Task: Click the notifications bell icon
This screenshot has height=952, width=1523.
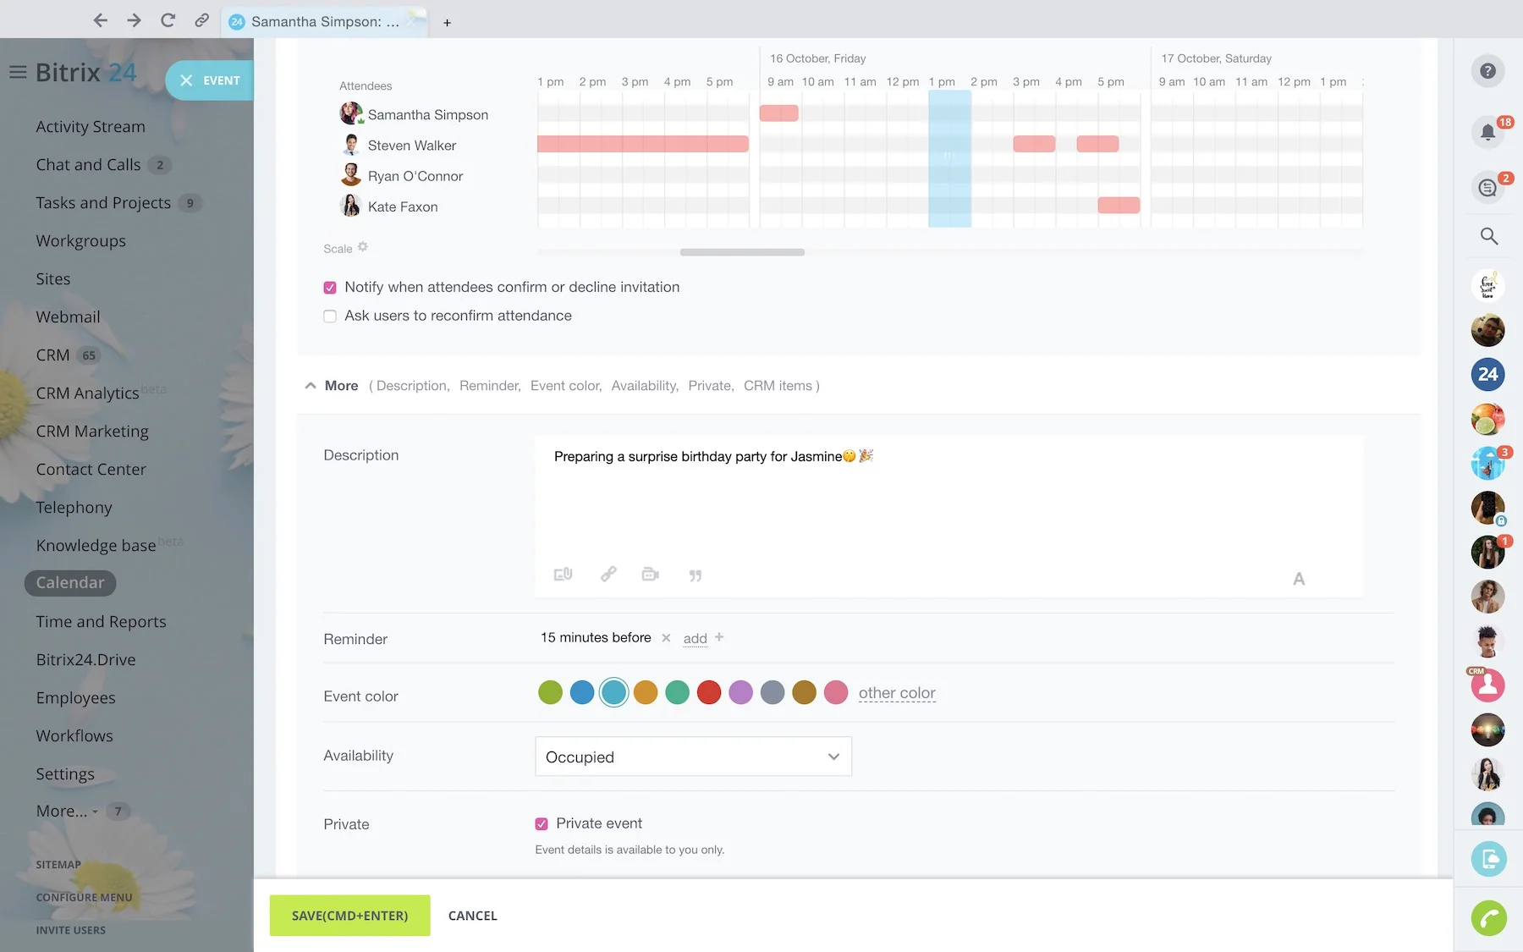Action: click(1487, 131)
